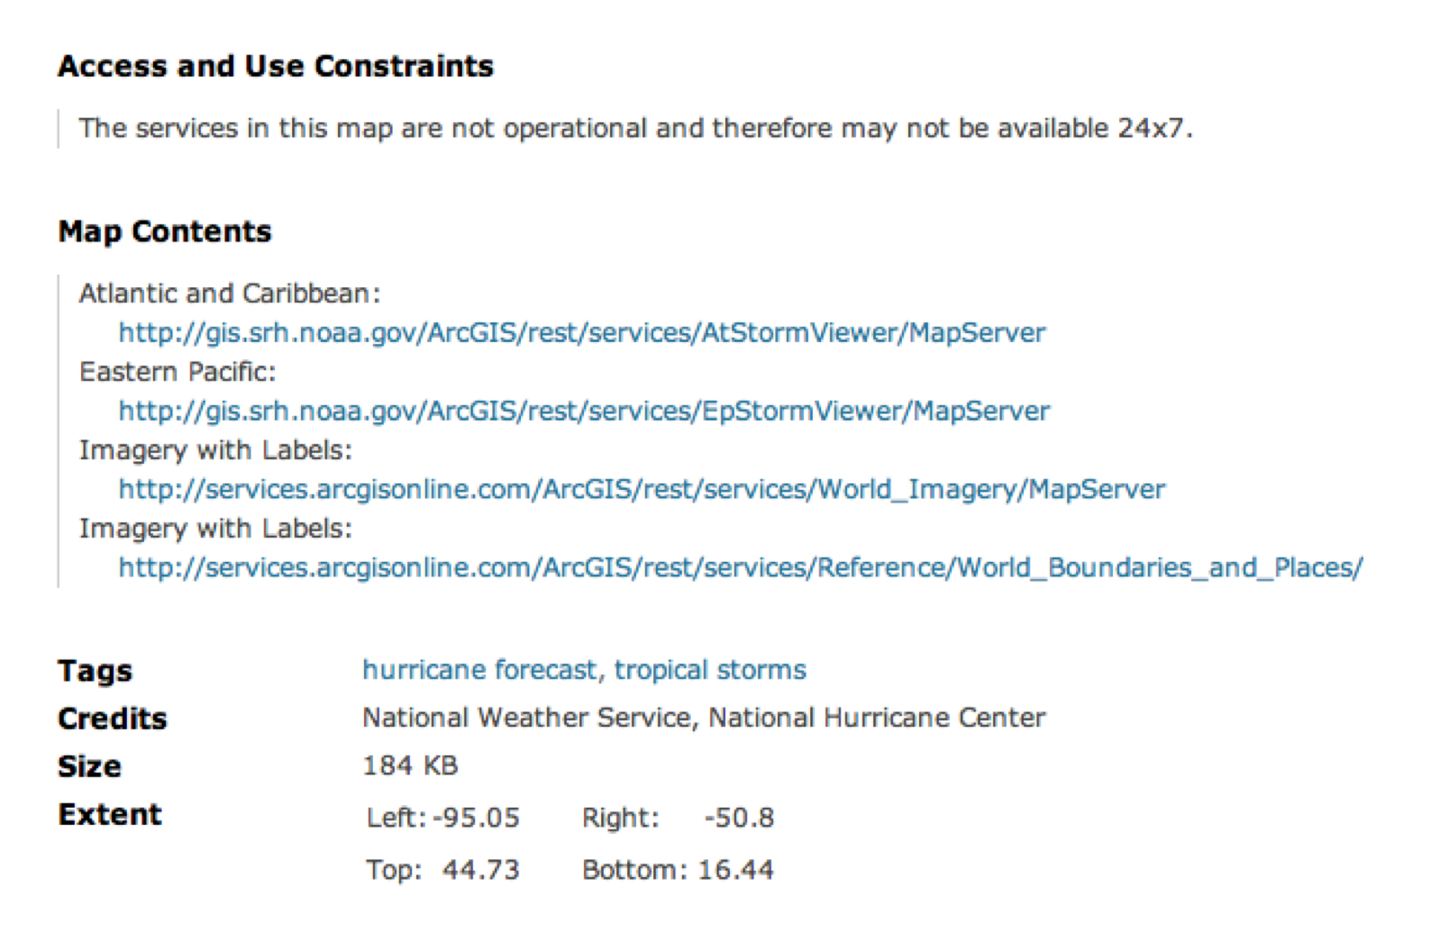Click the Atlantic and Caribbean label
1449x941 pixels.
point(230,294)
